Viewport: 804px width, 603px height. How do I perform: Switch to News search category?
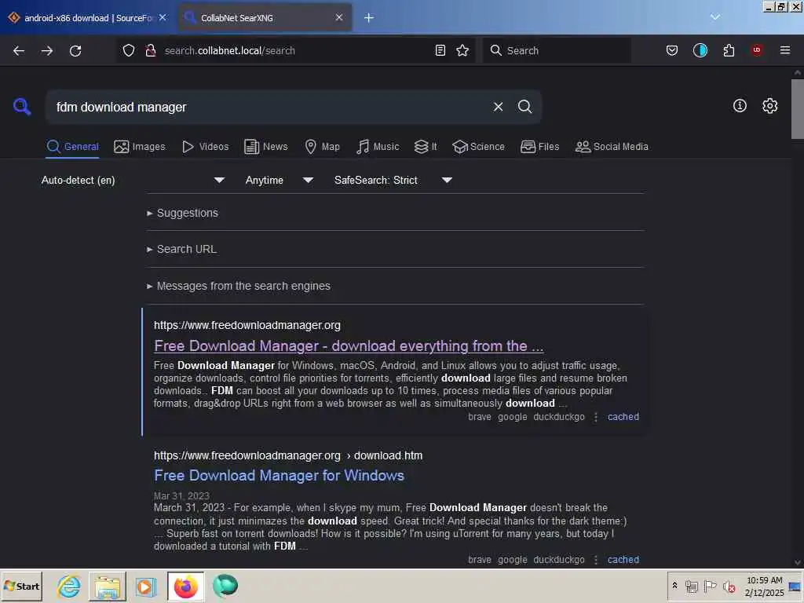(266, 147)
